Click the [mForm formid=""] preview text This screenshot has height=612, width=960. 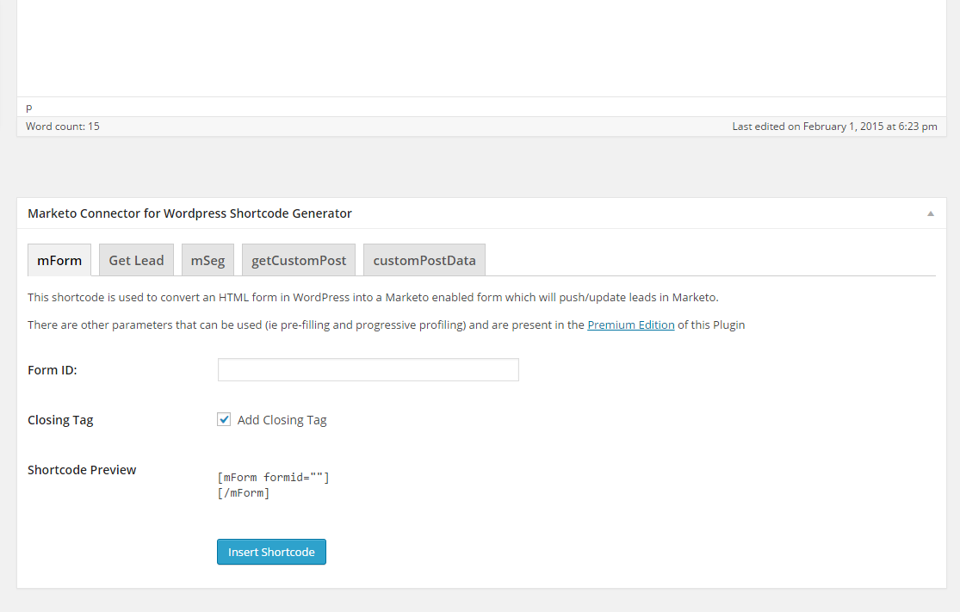point(273,478)
